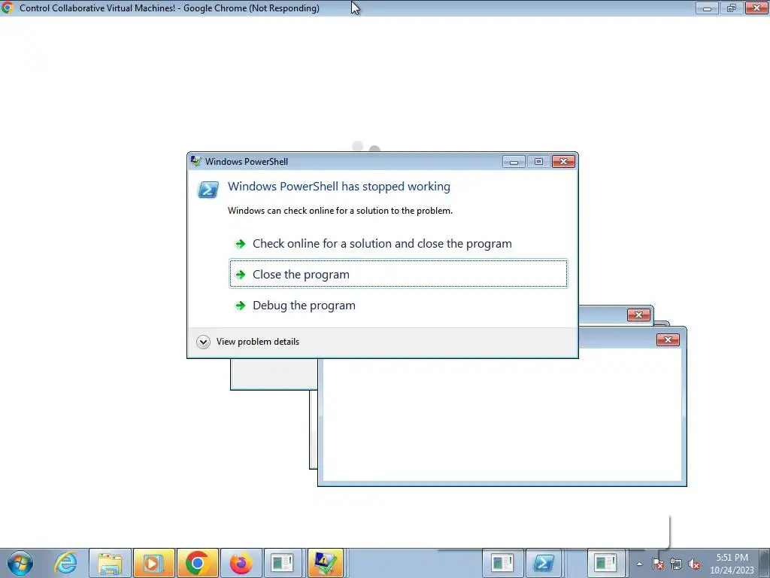This screenshot has height=578, width=770.
Task: Click the PowerShell dialog title bar icon
Action: tap(196, 161)
